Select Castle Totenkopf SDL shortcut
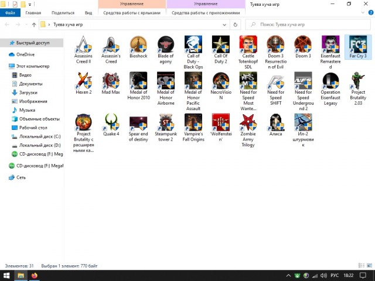Image resolution: width=375 pixels, height=281 pixels. point(248,53)
